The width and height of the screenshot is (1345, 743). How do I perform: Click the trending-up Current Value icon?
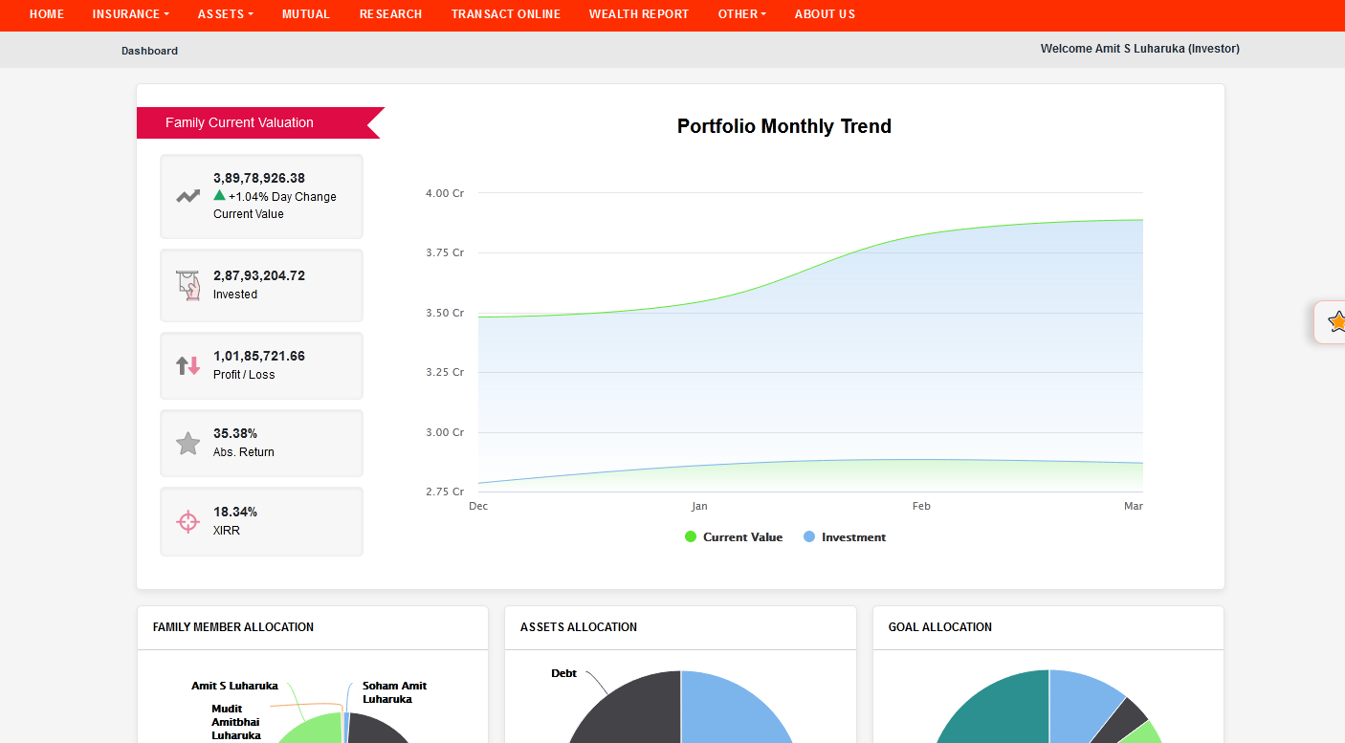(x=187, y=196)
